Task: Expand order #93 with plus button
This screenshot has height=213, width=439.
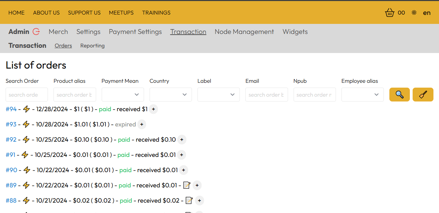Action: point(142,124)
